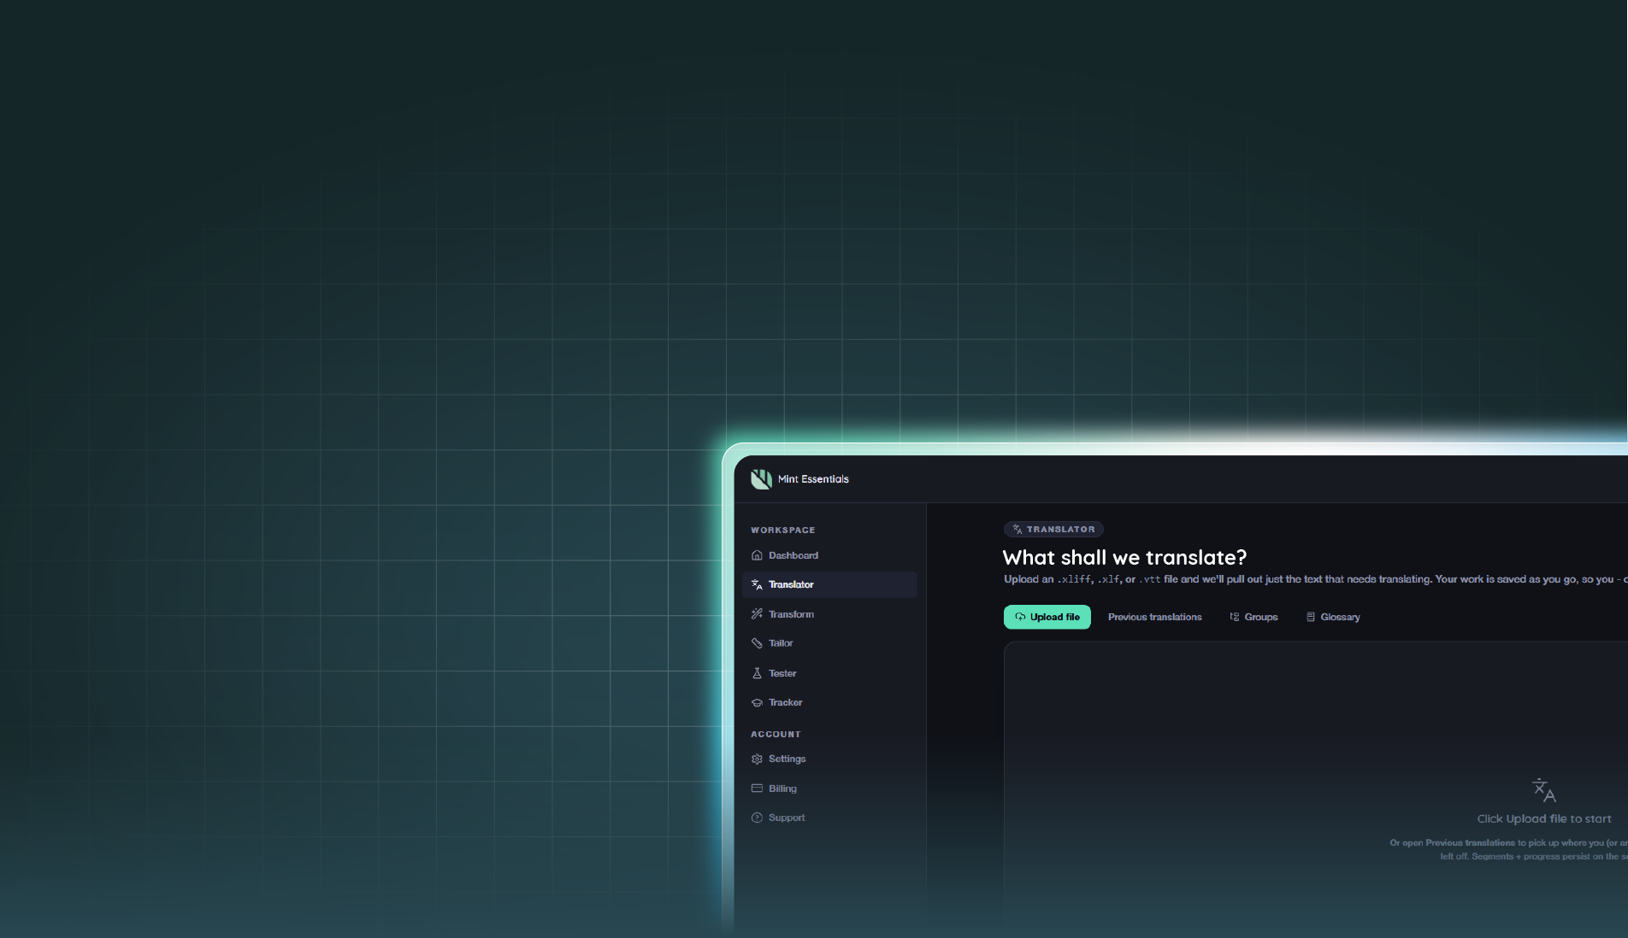
Task: Navigate to Tracker
Action: (x=829, y=702)
